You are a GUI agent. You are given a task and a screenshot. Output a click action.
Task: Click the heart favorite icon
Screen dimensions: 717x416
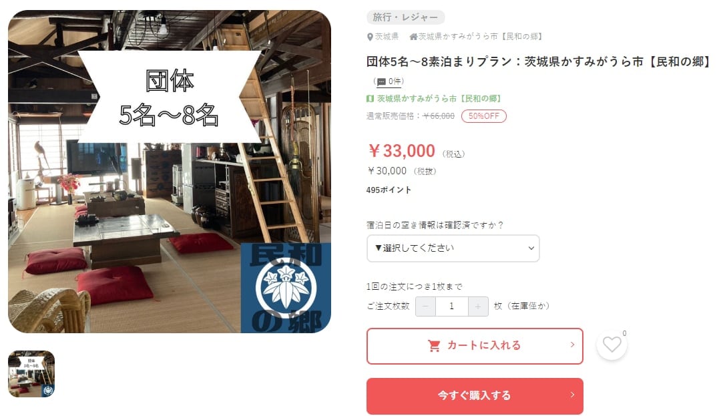tap(612, 345)
